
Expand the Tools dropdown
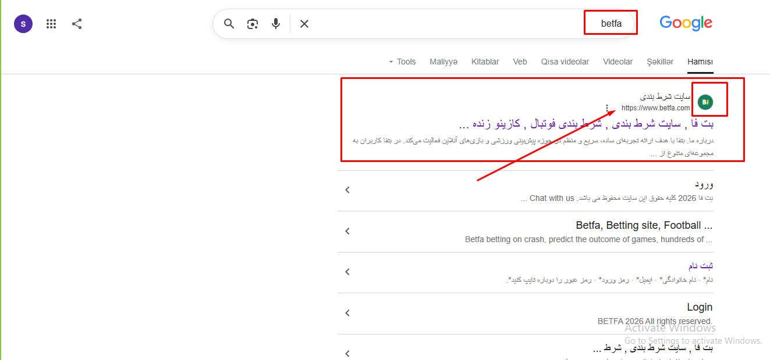pos(403,62)
